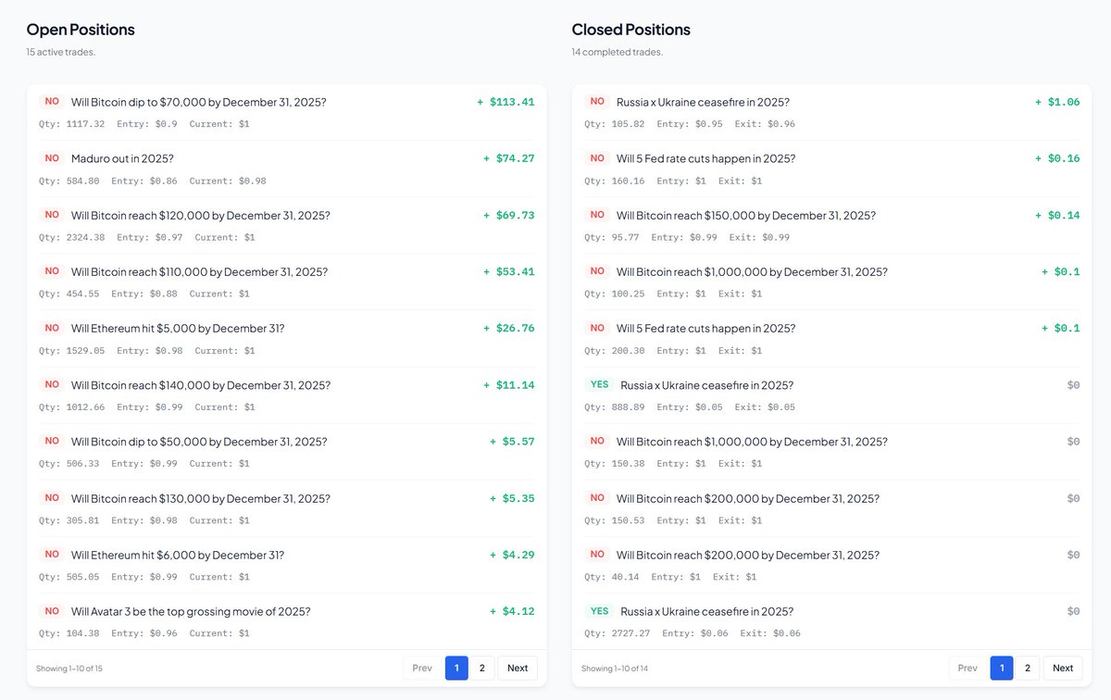Click the + $5.57 profit value
The width and height of the screenshot is (1111, 700).
point(512,441)
